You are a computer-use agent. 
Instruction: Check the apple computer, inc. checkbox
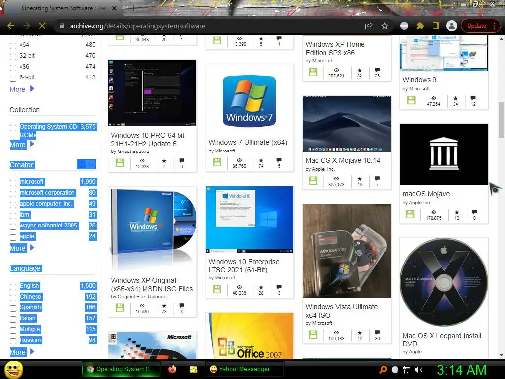point(13,205)
